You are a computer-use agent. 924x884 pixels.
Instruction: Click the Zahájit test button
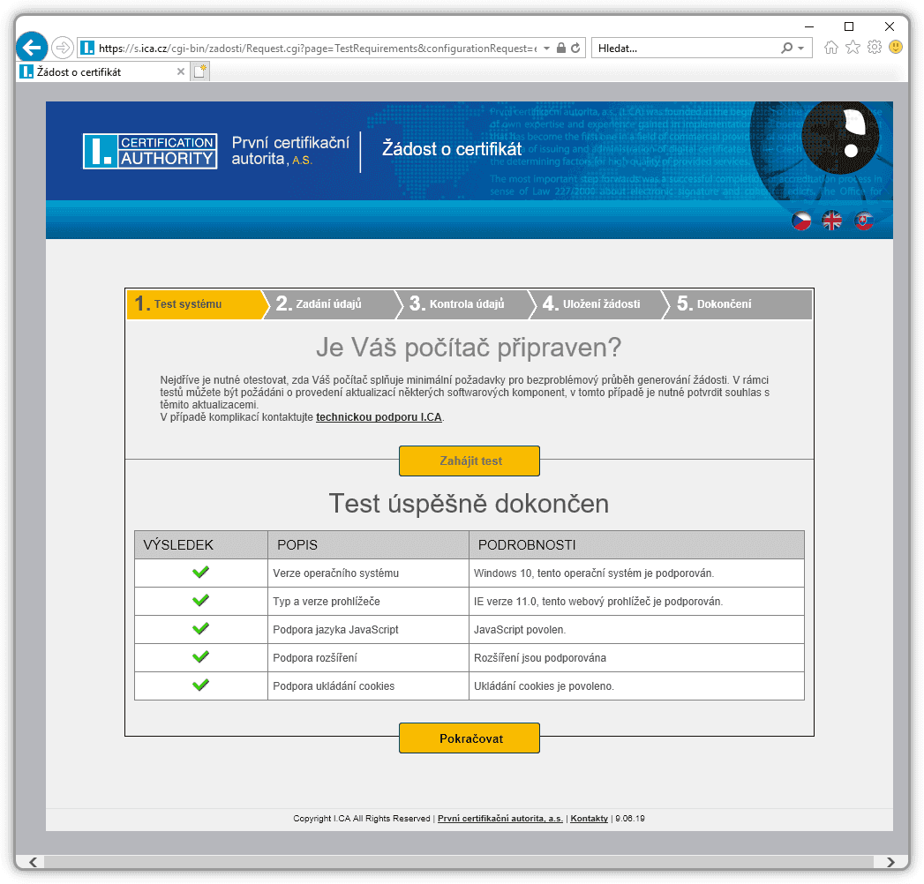point(470,461)
